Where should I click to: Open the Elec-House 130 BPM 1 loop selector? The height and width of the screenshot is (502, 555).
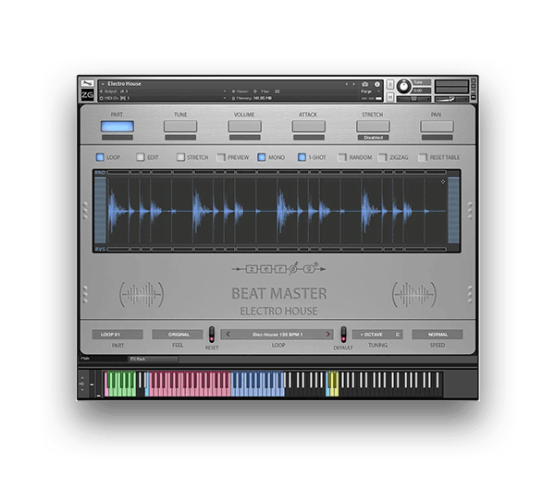(x=277, y=334)
